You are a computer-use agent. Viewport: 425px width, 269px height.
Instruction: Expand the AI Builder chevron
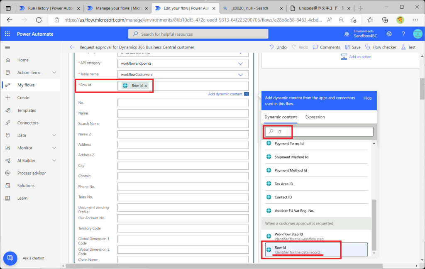[x=54, y=161]
